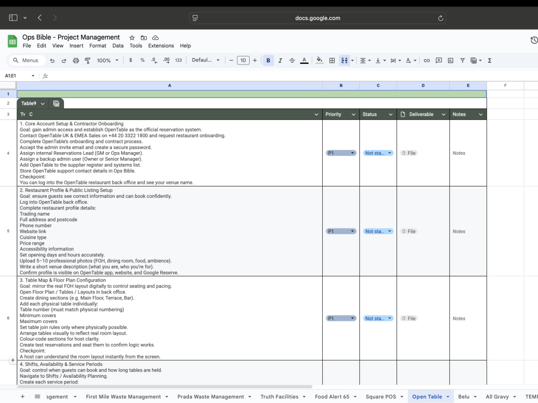538x403 pixels.
Task: Open Priority column filter dropdown
Action: tap(353, 114)
